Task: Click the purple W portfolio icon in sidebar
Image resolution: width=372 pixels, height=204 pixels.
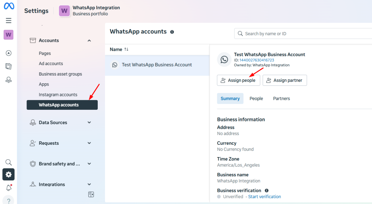Action: (9, 35)
